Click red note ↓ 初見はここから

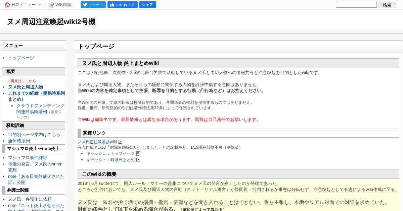pos(21,81)
